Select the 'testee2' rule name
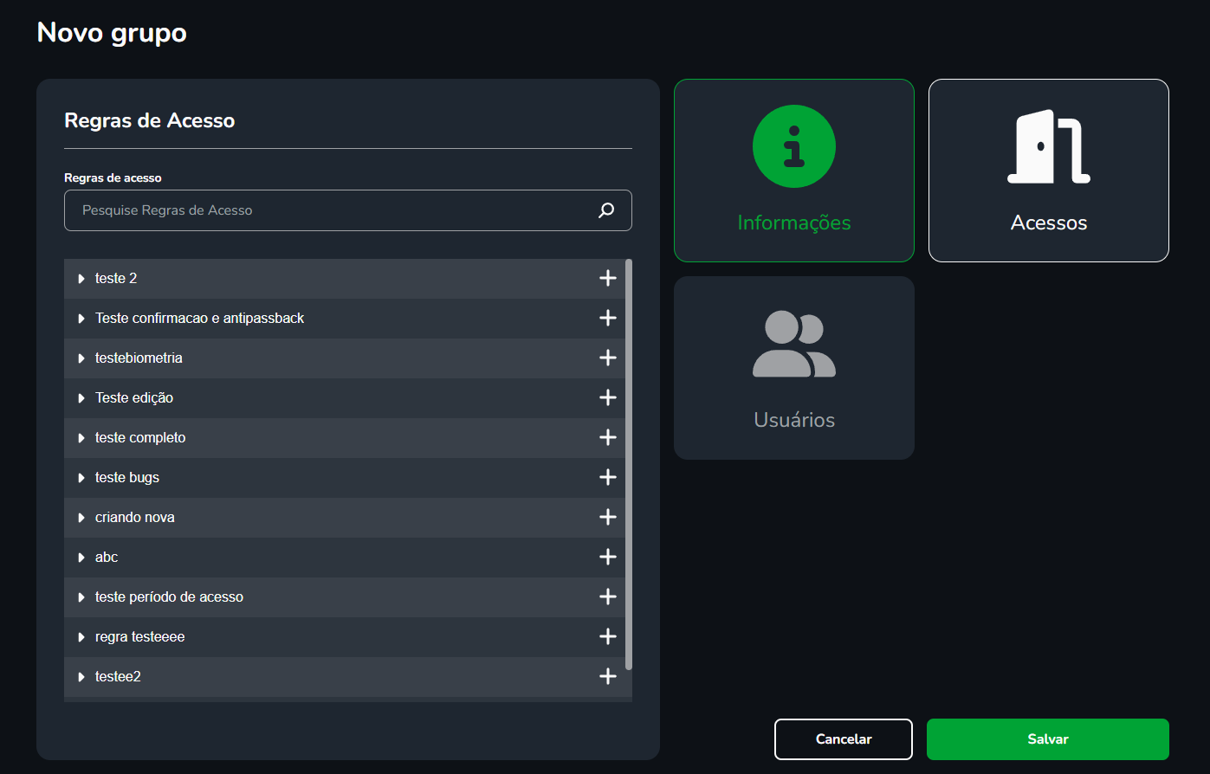The image size is (1210, 774). coord(118,677)
